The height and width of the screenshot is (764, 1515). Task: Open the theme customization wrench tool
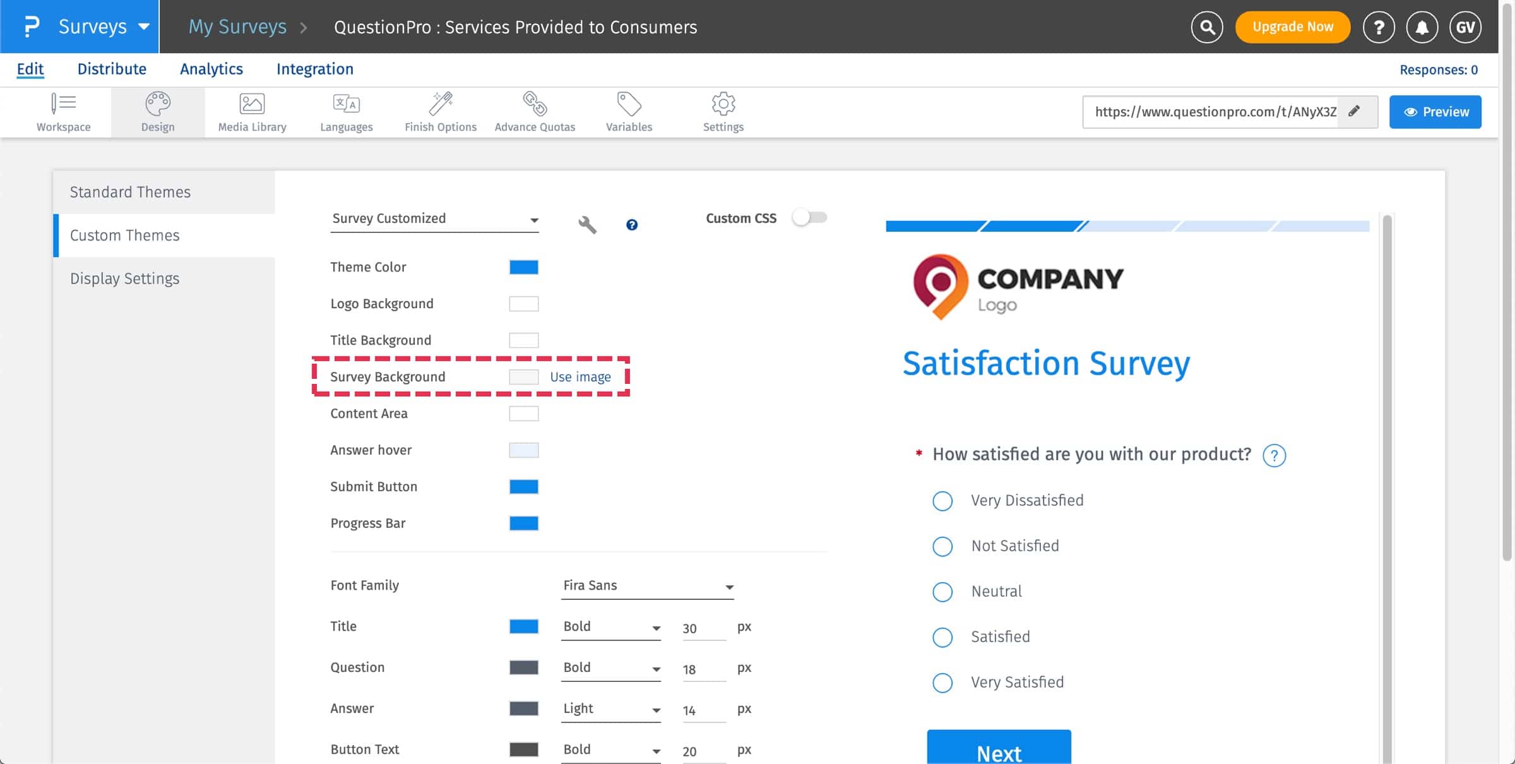pyautogui.click(x=586, y=224)
